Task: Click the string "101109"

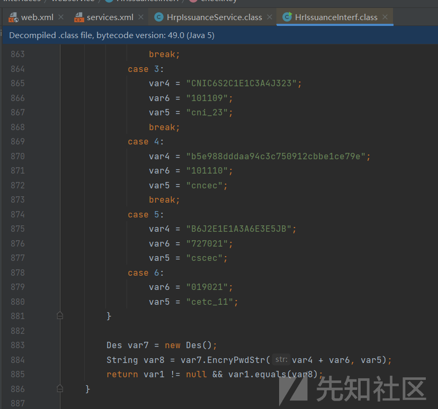Action: pyautogui.click(x=207, y=98)
